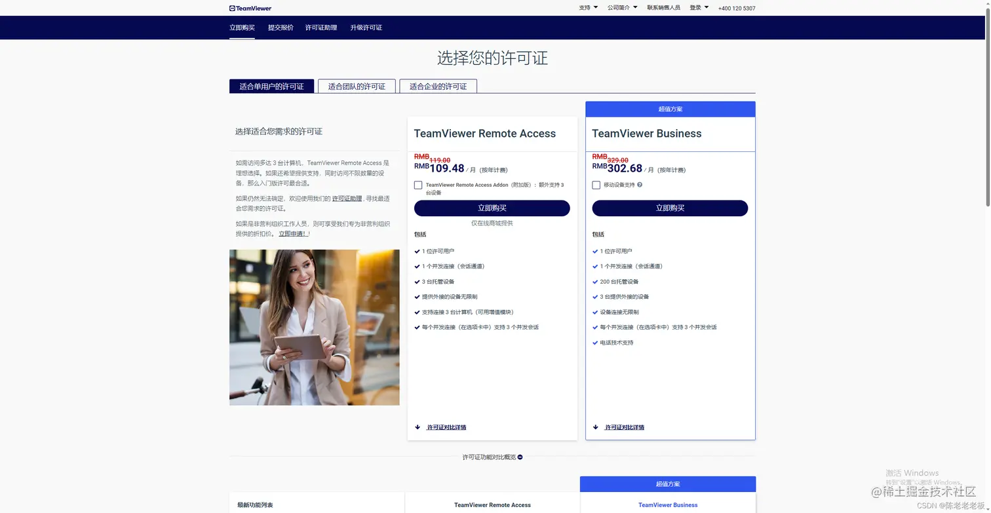Select 适合单用户的许可证 tab
The height and width of the screenshot is (513, 991).
(271, 86)
